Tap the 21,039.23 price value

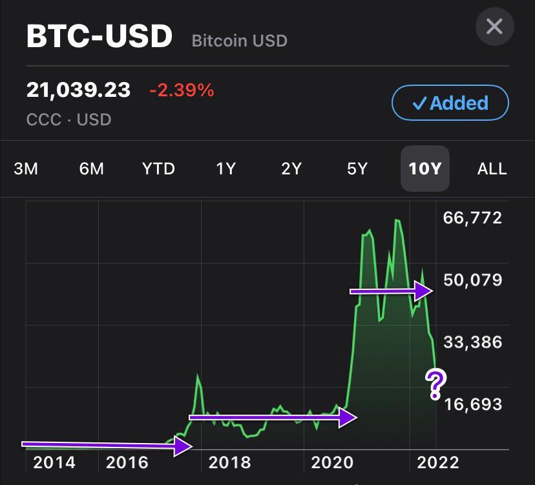pos(78,90)
